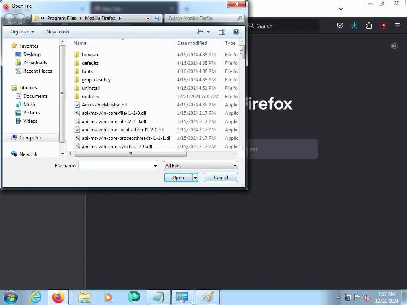The width and height of the screenshot is (407, 305).
Task: Open the address path history dropdown
Action: (148, 18)
